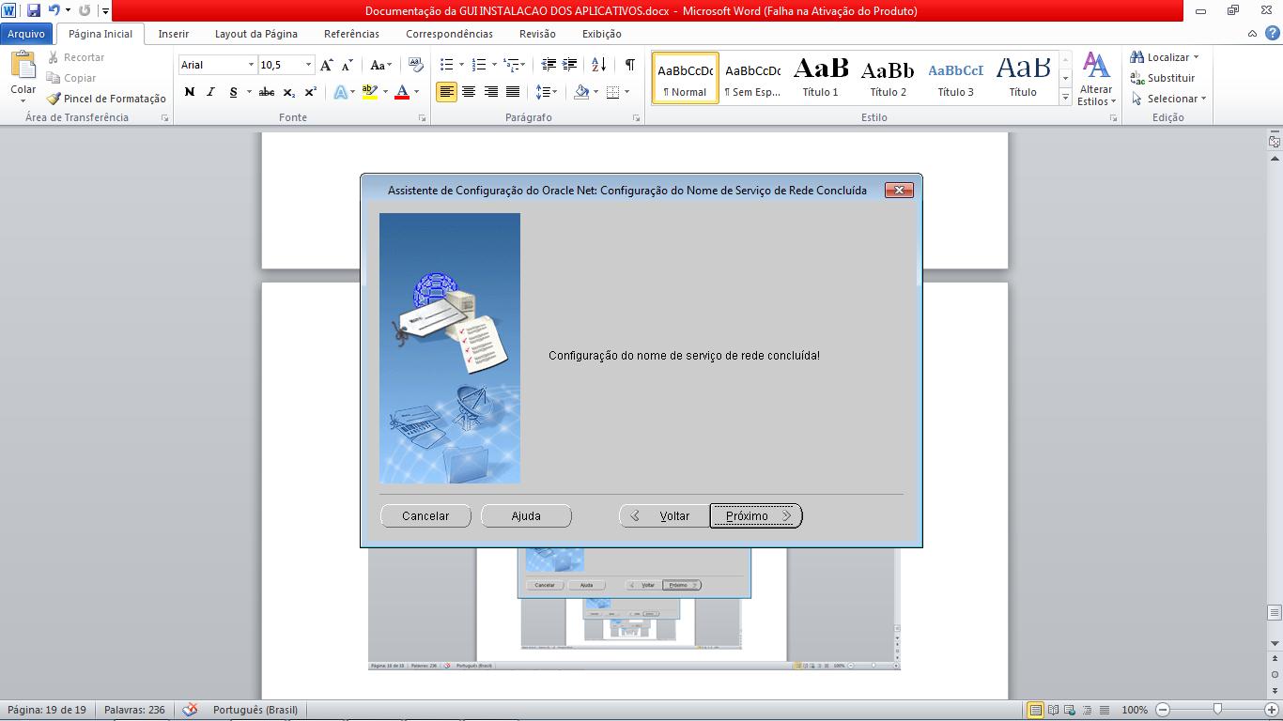
Task: Apply subscript formatting
Action: click(288, 92)
